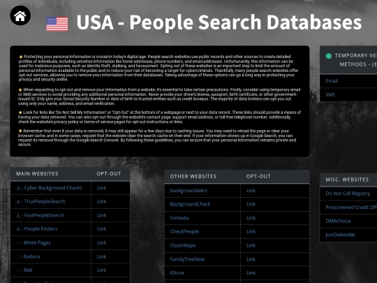Click the paragraph starting 'Remember that even if'
This screenshot has height=283, width=377.
157,138
